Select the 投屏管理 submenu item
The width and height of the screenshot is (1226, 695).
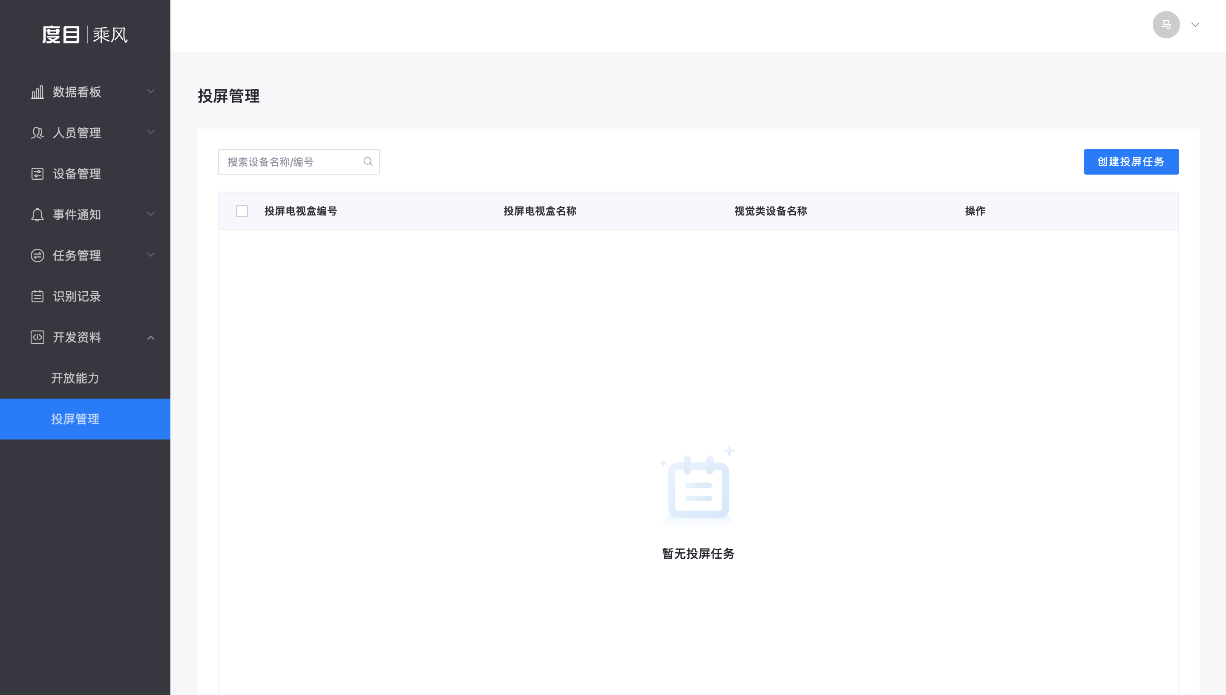(x=85, y=419)
